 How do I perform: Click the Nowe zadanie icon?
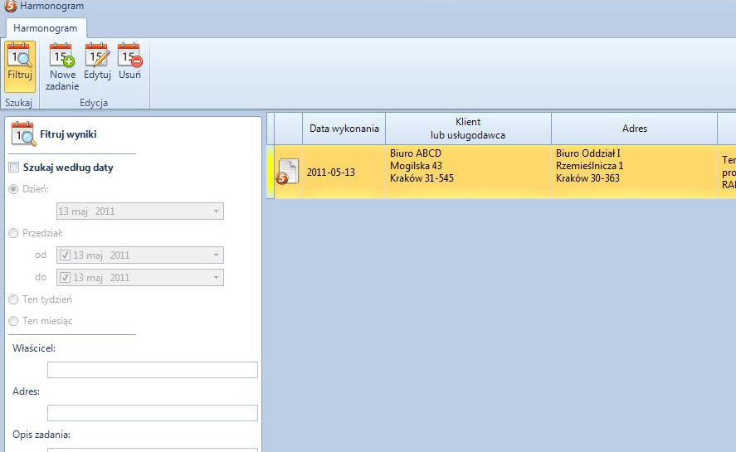pos(62,56)
